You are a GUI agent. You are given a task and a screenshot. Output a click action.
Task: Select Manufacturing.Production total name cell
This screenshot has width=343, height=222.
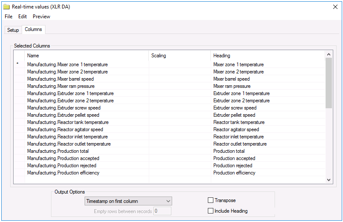[87, 151]
